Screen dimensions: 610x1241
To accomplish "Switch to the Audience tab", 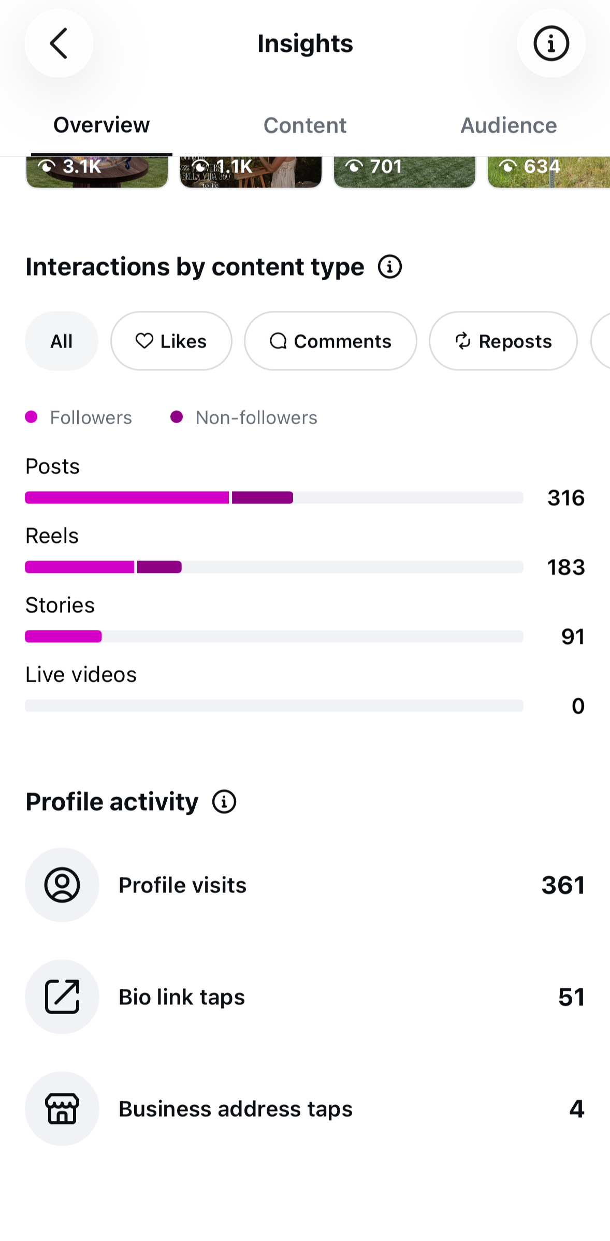I will [509, 125].
